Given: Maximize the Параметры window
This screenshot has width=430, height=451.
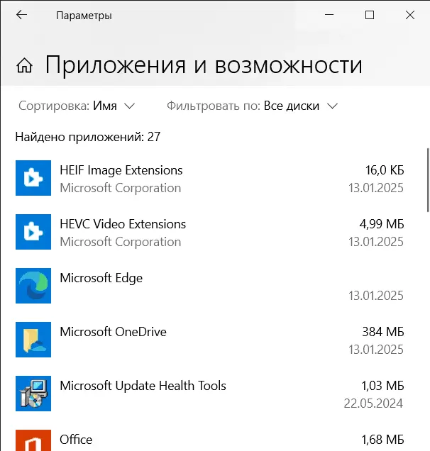Looking at the screenshot, I should (369, 15).
